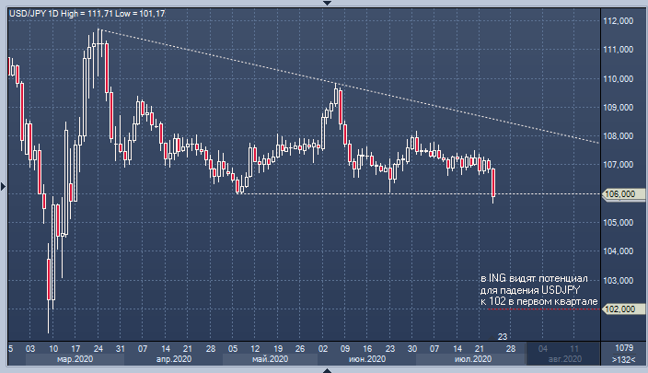Select the 106,000 highlighted price label

620,193
